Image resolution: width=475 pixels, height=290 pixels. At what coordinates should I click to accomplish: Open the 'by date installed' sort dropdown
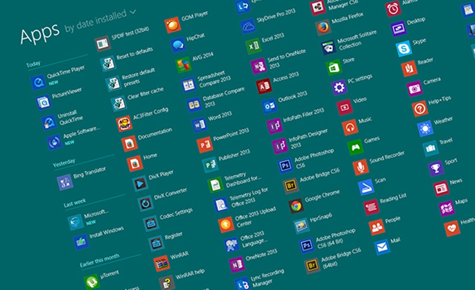(x=100, y=20)
